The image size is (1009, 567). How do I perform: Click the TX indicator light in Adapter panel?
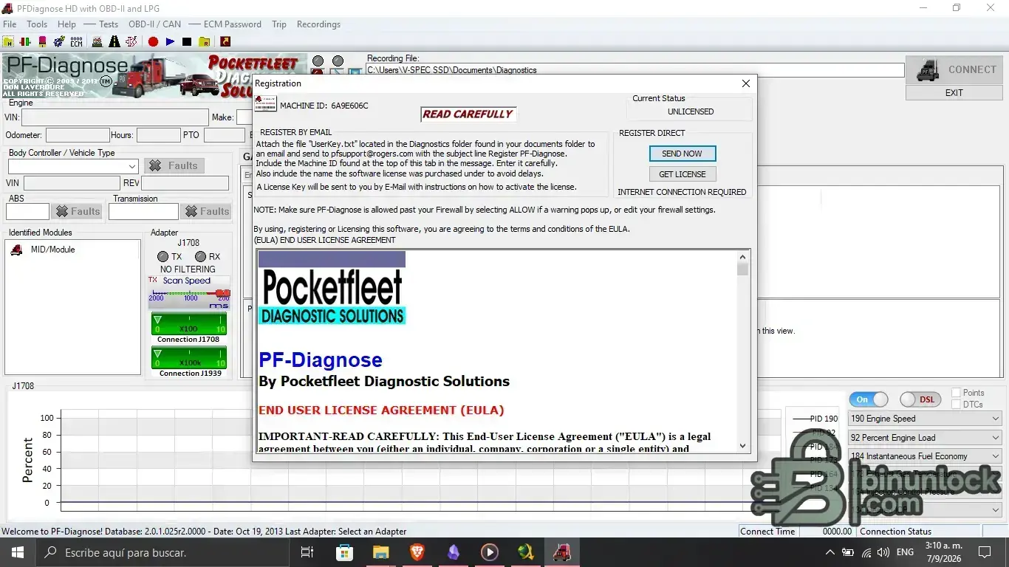163,257
